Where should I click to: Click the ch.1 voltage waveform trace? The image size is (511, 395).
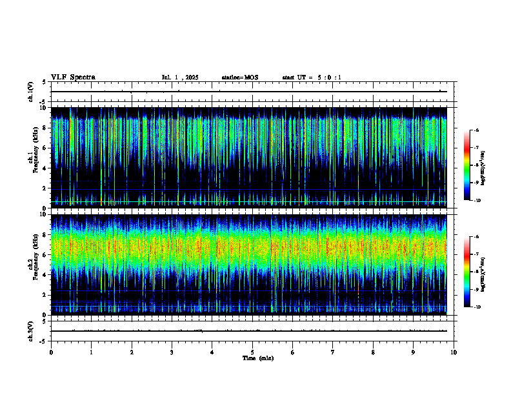coord(248,92)
